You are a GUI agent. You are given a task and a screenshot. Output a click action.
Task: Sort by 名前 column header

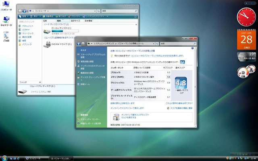[x=49, y=21]
